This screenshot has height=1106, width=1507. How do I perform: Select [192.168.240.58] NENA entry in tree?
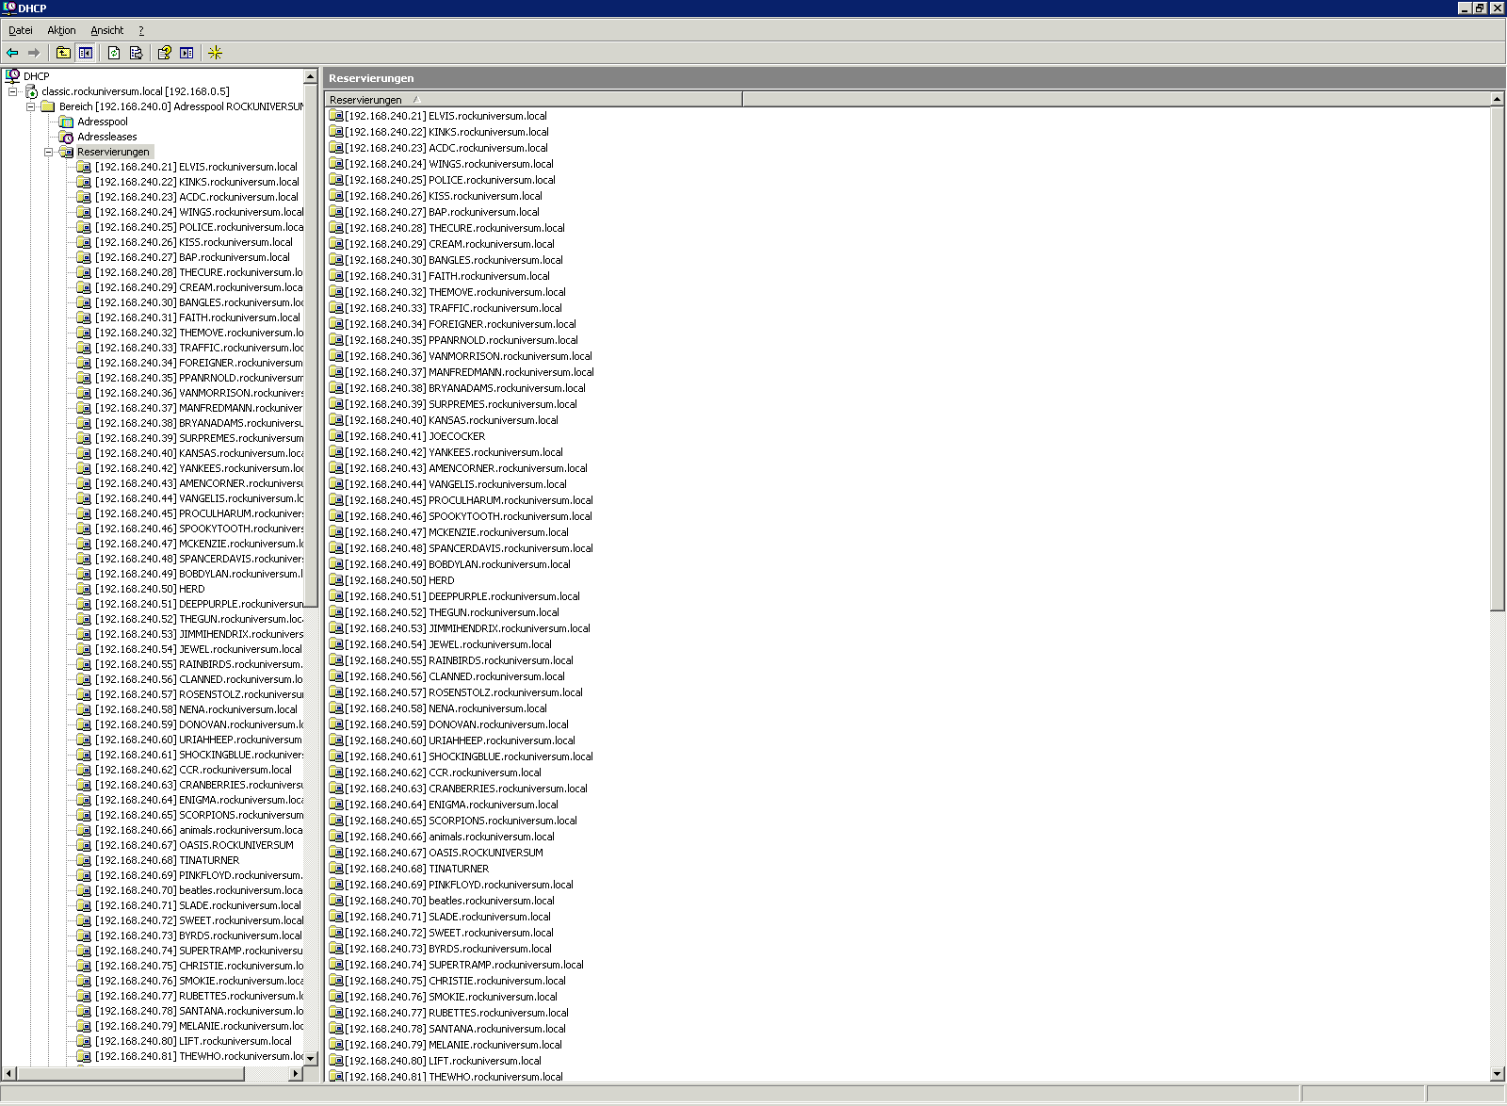(x=196, y=709)
